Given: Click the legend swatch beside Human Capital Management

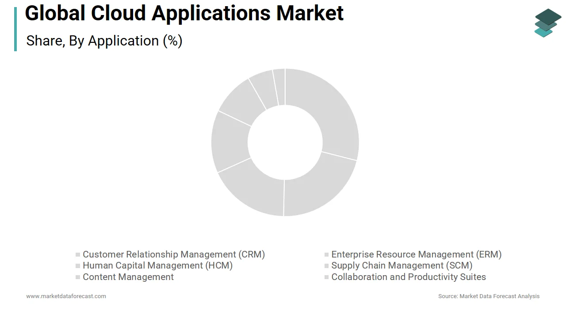Looking at the screenshot, I should click(78, 266).
